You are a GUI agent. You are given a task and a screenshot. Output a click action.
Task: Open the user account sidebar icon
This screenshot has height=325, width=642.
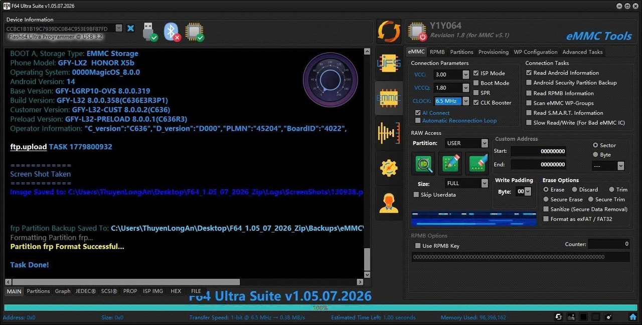[389, 202]
